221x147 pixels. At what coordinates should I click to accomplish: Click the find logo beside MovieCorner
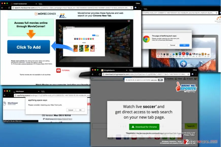[63, 16]
